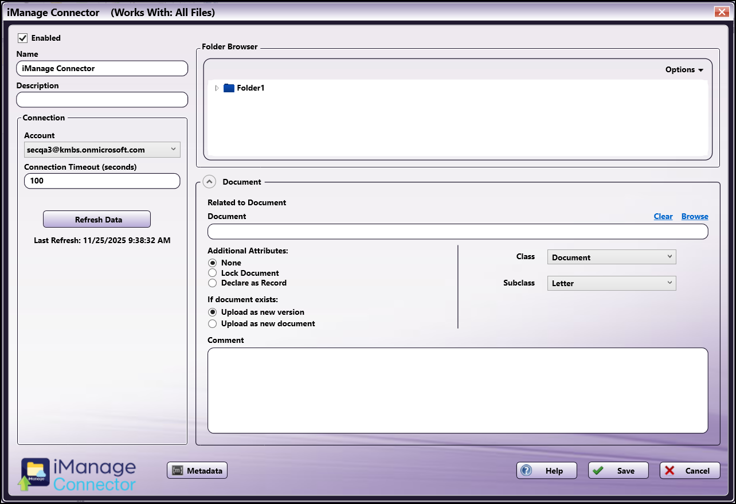The height and width of the screenshot is (504, 736).
Task: Click the red Cancel X icon
Action: click(671, 470)
